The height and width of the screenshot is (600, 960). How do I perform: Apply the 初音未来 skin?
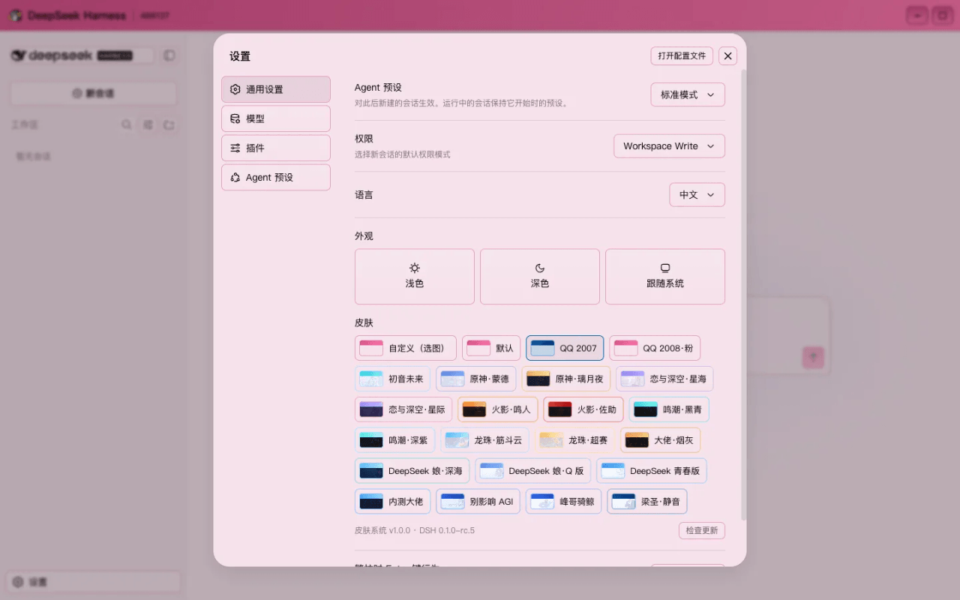tap(392, 379)
